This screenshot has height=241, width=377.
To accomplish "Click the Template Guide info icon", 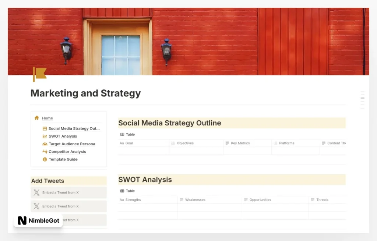I will [x=44, y=159].
